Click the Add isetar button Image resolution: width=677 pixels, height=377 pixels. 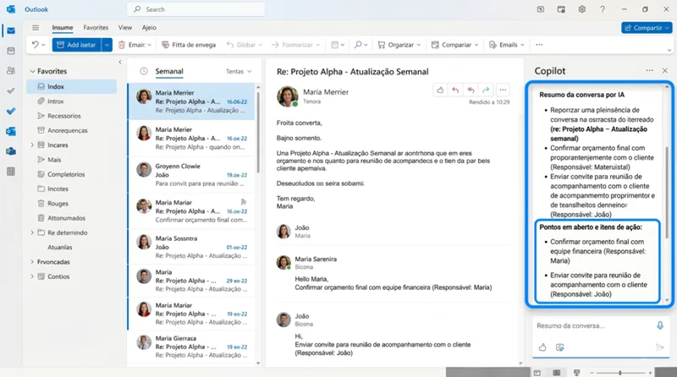tap(76, 45)
